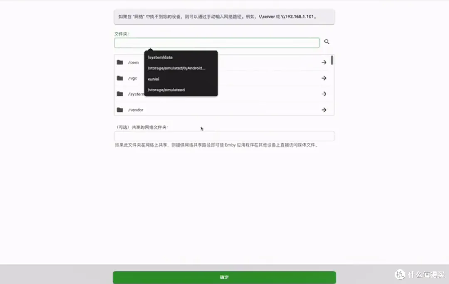
Task: Enter /vendor using its right arrow
Action: pyautogui.click(x=324, y=110)
